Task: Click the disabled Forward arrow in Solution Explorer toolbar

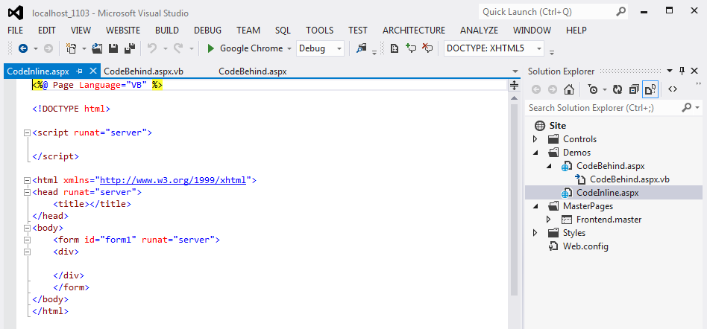Action: 553,89
